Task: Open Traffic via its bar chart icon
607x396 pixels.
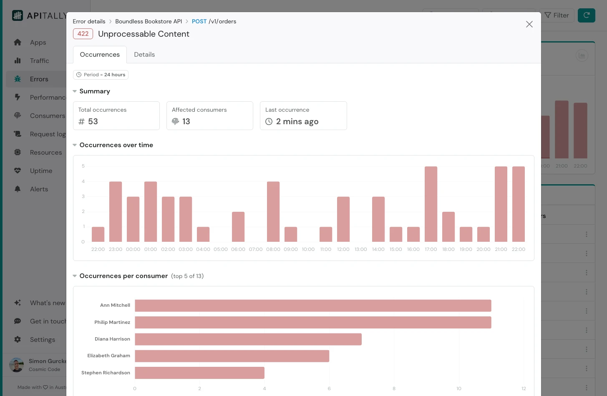Action: pos(18,61)
